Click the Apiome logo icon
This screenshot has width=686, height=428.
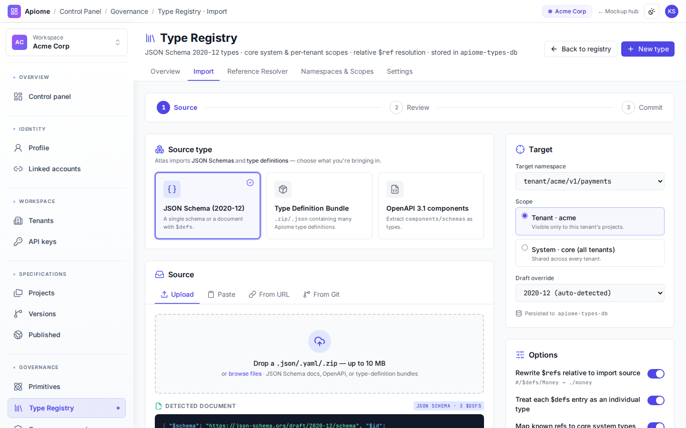click(x=14, y=11)
